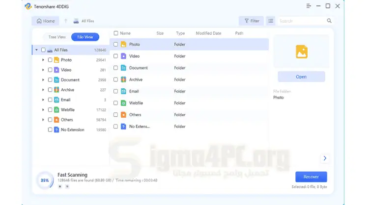365x205 pixels.
Task: Check the All Files checkbox in sidebar
Action: tap(43, 50)
